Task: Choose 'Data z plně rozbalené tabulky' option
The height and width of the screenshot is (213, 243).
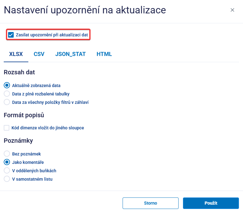Action: (7, 94)
